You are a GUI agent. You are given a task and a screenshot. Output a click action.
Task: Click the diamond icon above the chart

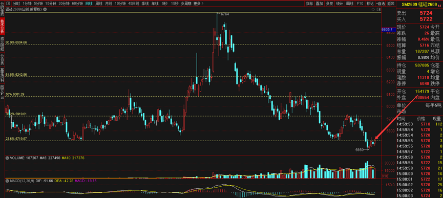[373, 9]
